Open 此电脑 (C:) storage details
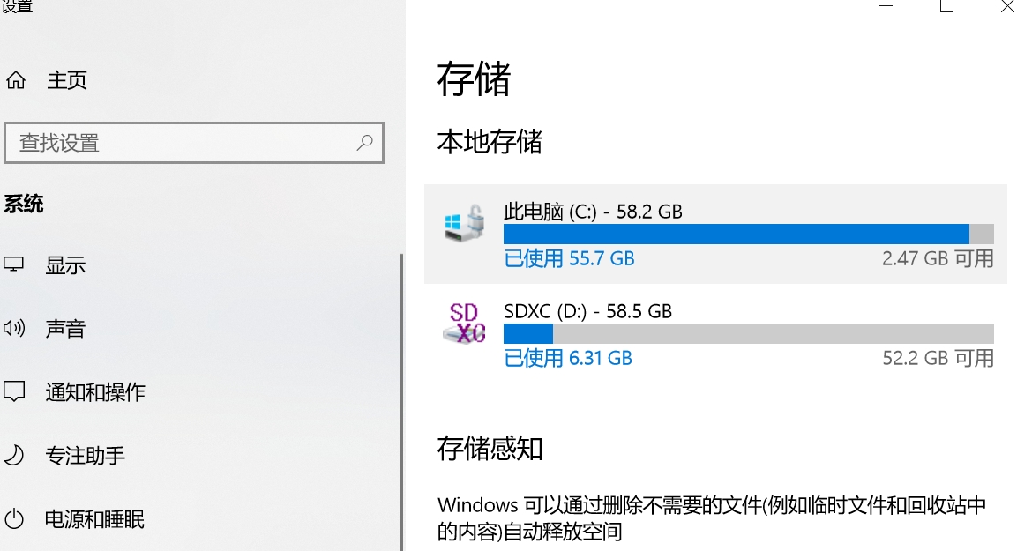This screenshot has width=1017, height=551. coord(593,212)
